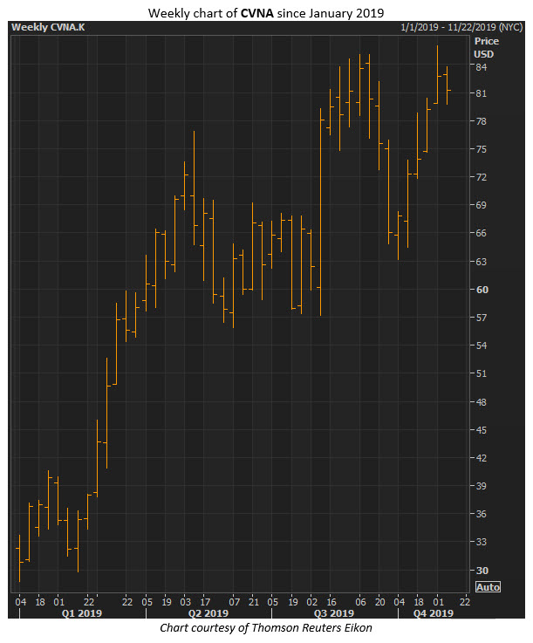Select the 69 price axis value

(481, 205)
